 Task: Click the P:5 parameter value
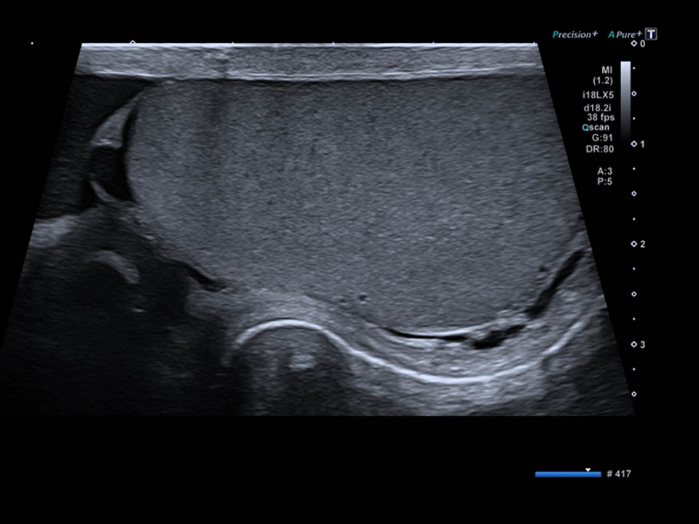point(604,182)
